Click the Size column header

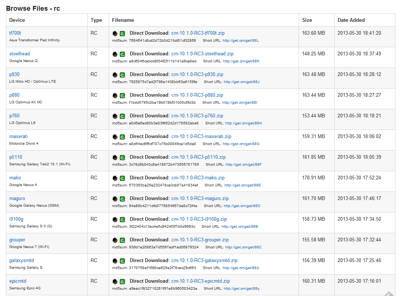[307, 20]
